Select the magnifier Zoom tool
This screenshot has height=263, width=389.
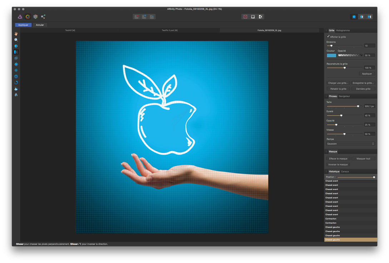click(x=16, y=40)
